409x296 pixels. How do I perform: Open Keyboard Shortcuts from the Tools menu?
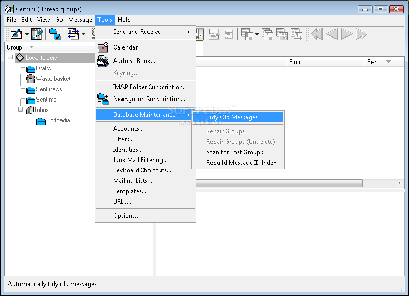[146, 170]
